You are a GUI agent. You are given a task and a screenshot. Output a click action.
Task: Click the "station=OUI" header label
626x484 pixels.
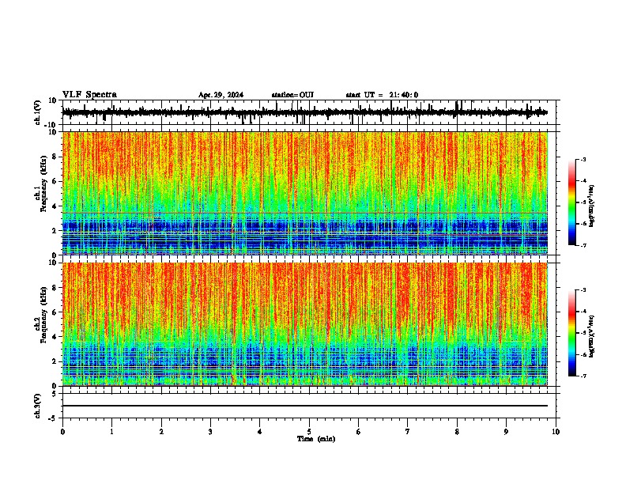click(x=292, y=95)
